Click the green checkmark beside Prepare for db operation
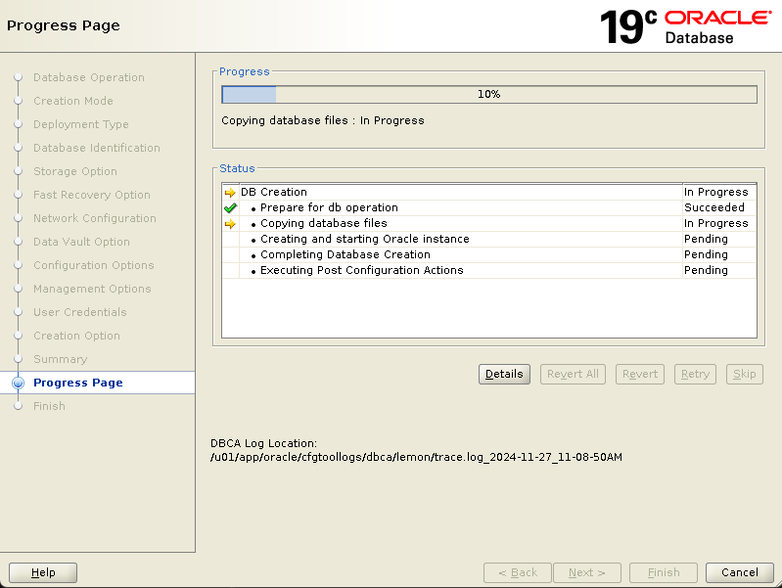782x588 pixels. coord(230,208)
